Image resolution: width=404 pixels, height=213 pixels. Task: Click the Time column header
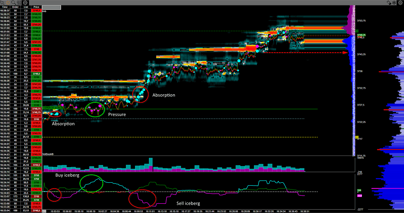tap(5, 7)
